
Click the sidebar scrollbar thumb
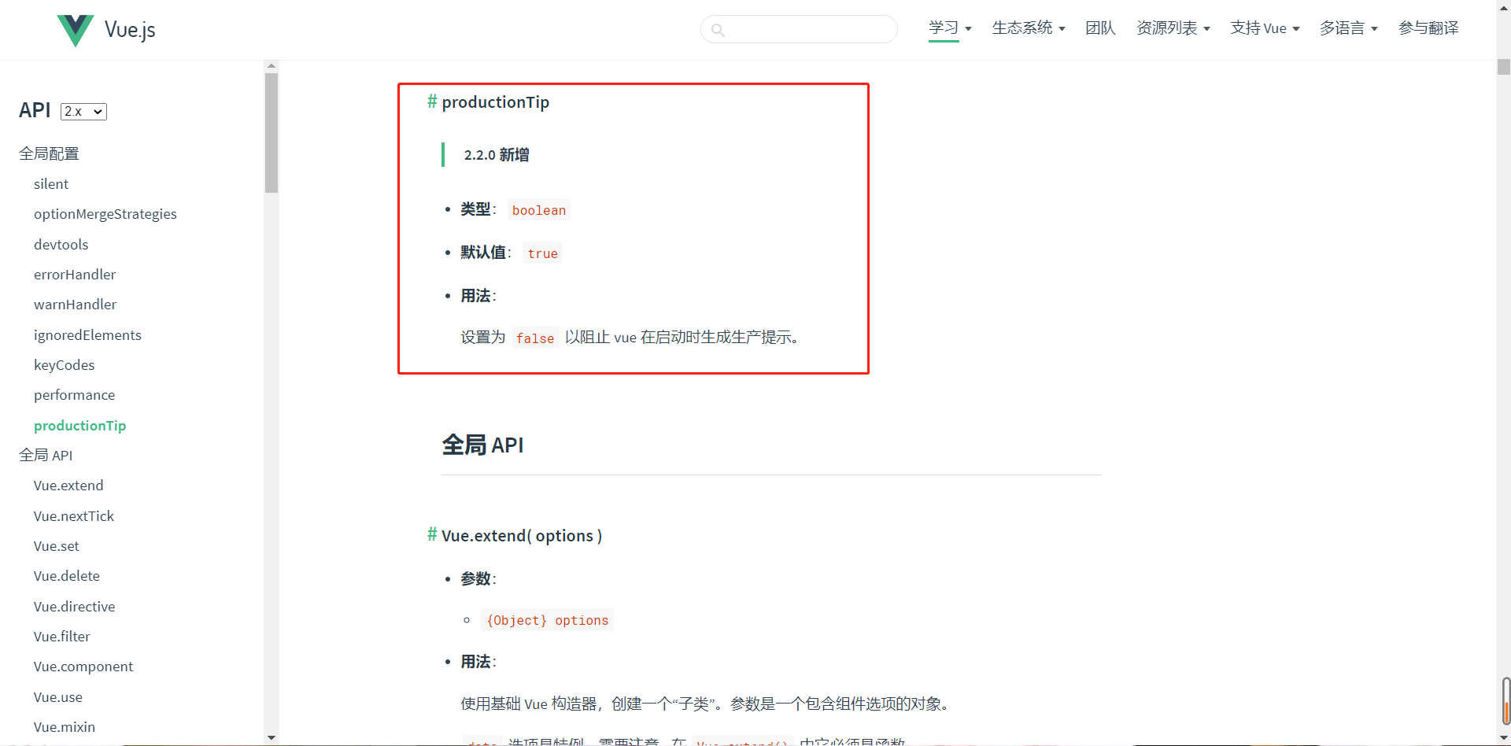(x=272, y=133)
